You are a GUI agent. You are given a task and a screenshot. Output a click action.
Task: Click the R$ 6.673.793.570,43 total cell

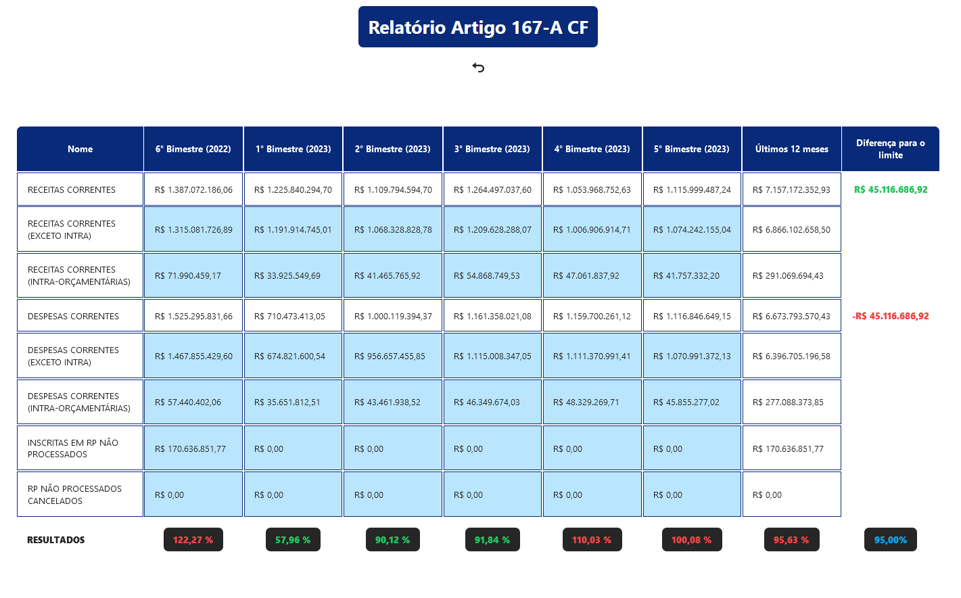[792, 316]
